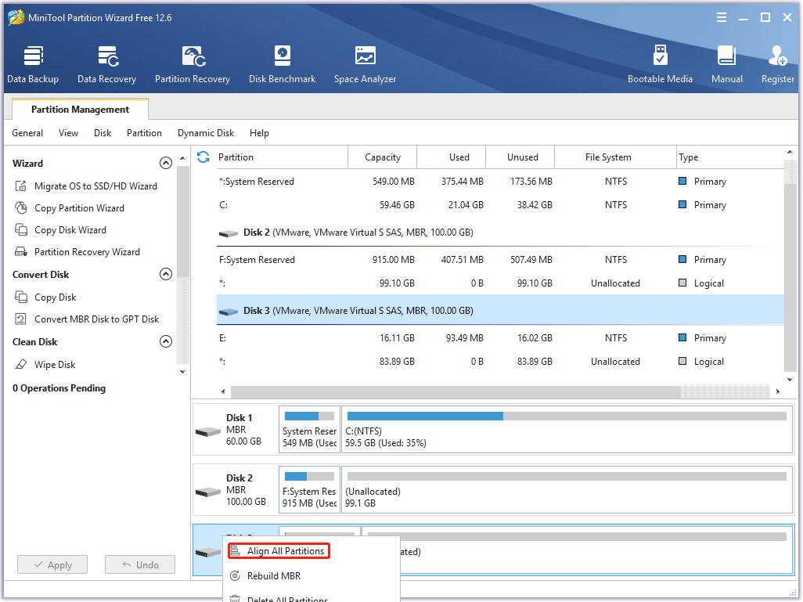Click the Migrate OS to SSD/HD Wizard icon

[x=21, y=186]
